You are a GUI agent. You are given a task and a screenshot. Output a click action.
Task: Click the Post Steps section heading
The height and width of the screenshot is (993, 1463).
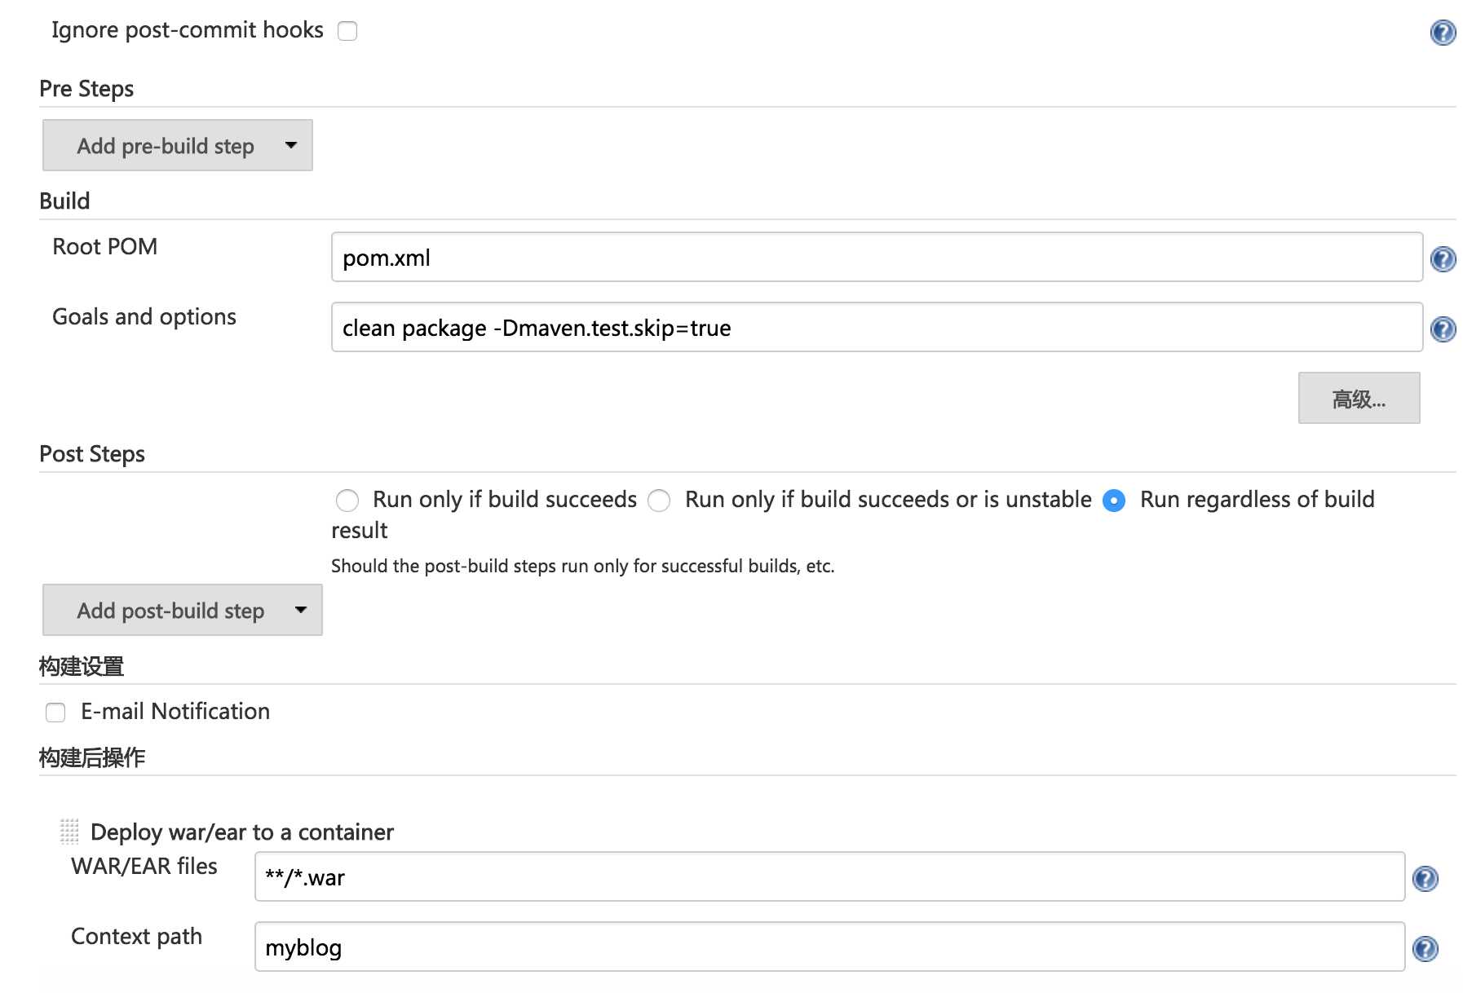click(92, 453)
